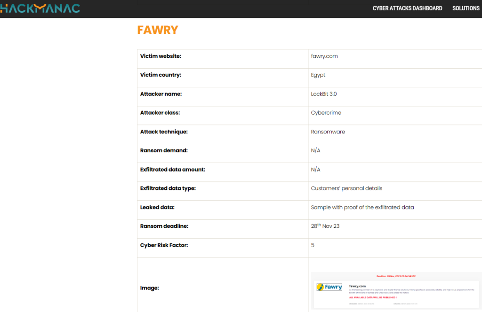Click the Ransom demand N/A value
Screen dimensions: 482x312
point(316,151)
